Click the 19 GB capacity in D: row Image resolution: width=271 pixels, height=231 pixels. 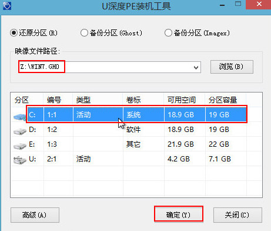(219, 130)
